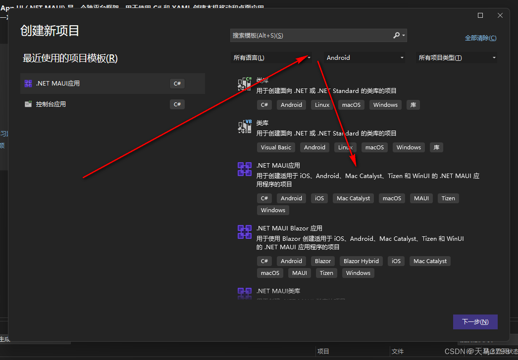
Task: Click Tizen tag under .NET MAUI应用
Action: pos(448,198)
